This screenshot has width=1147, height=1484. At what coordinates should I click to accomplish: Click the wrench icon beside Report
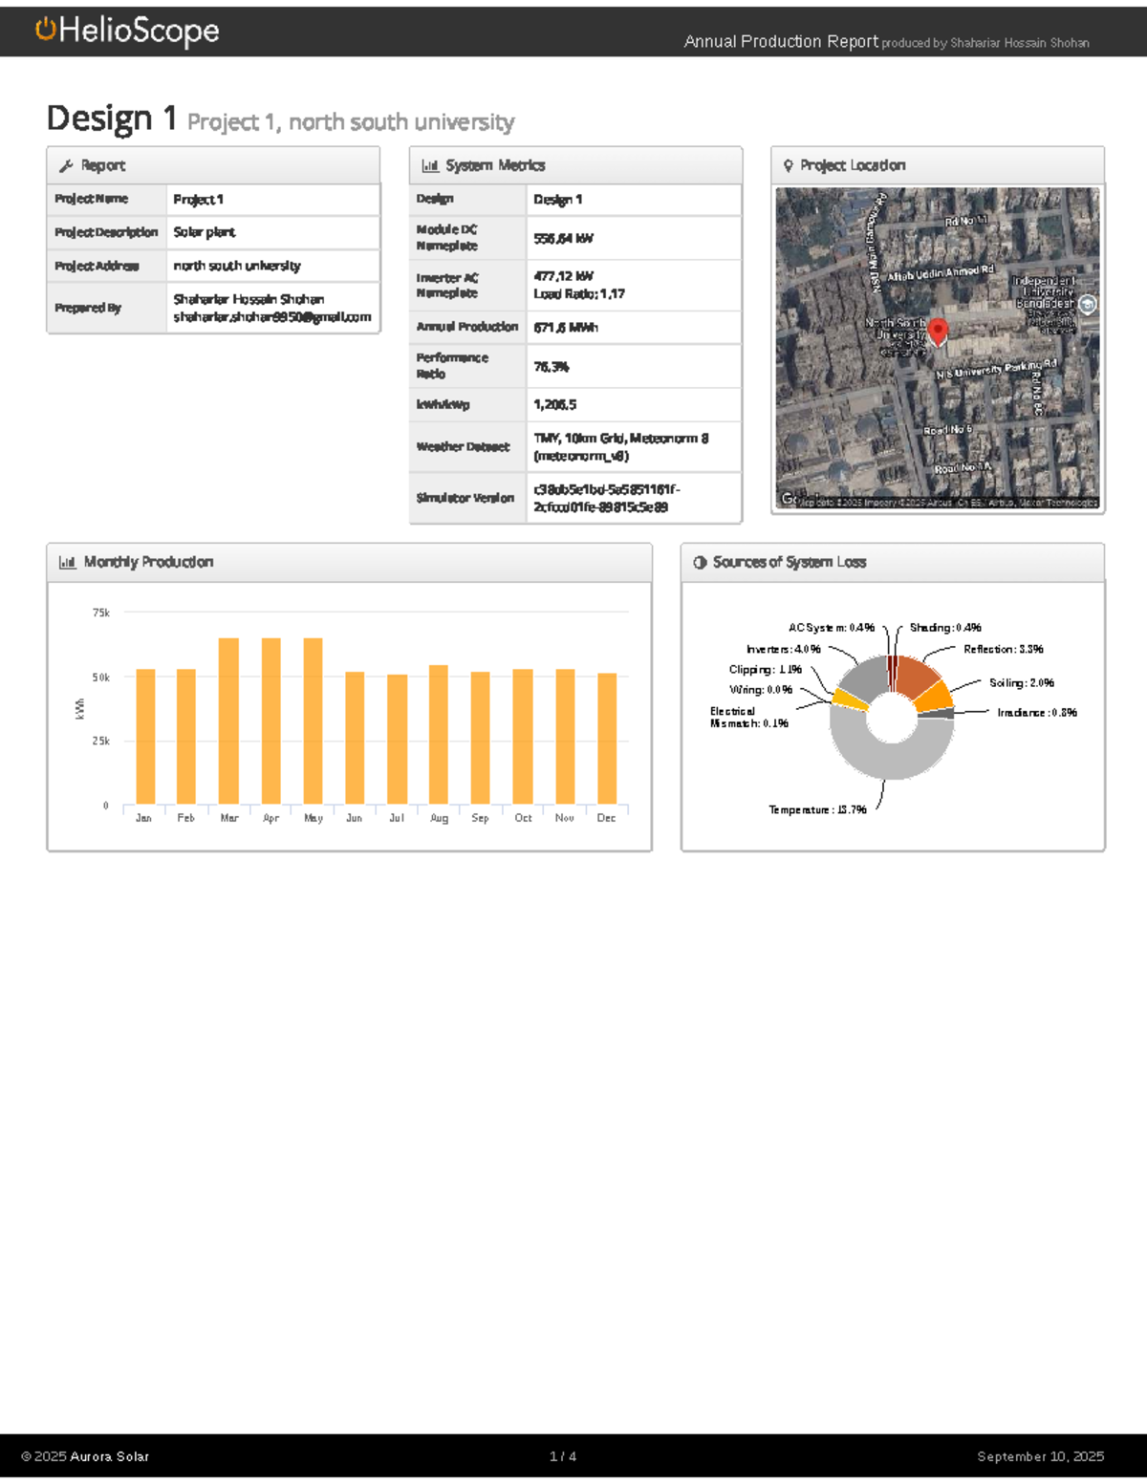[x=66, y=166]
